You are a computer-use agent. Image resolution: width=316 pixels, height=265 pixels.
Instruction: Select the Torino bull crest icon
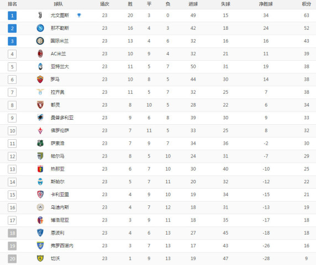click(x=40, y=105)
